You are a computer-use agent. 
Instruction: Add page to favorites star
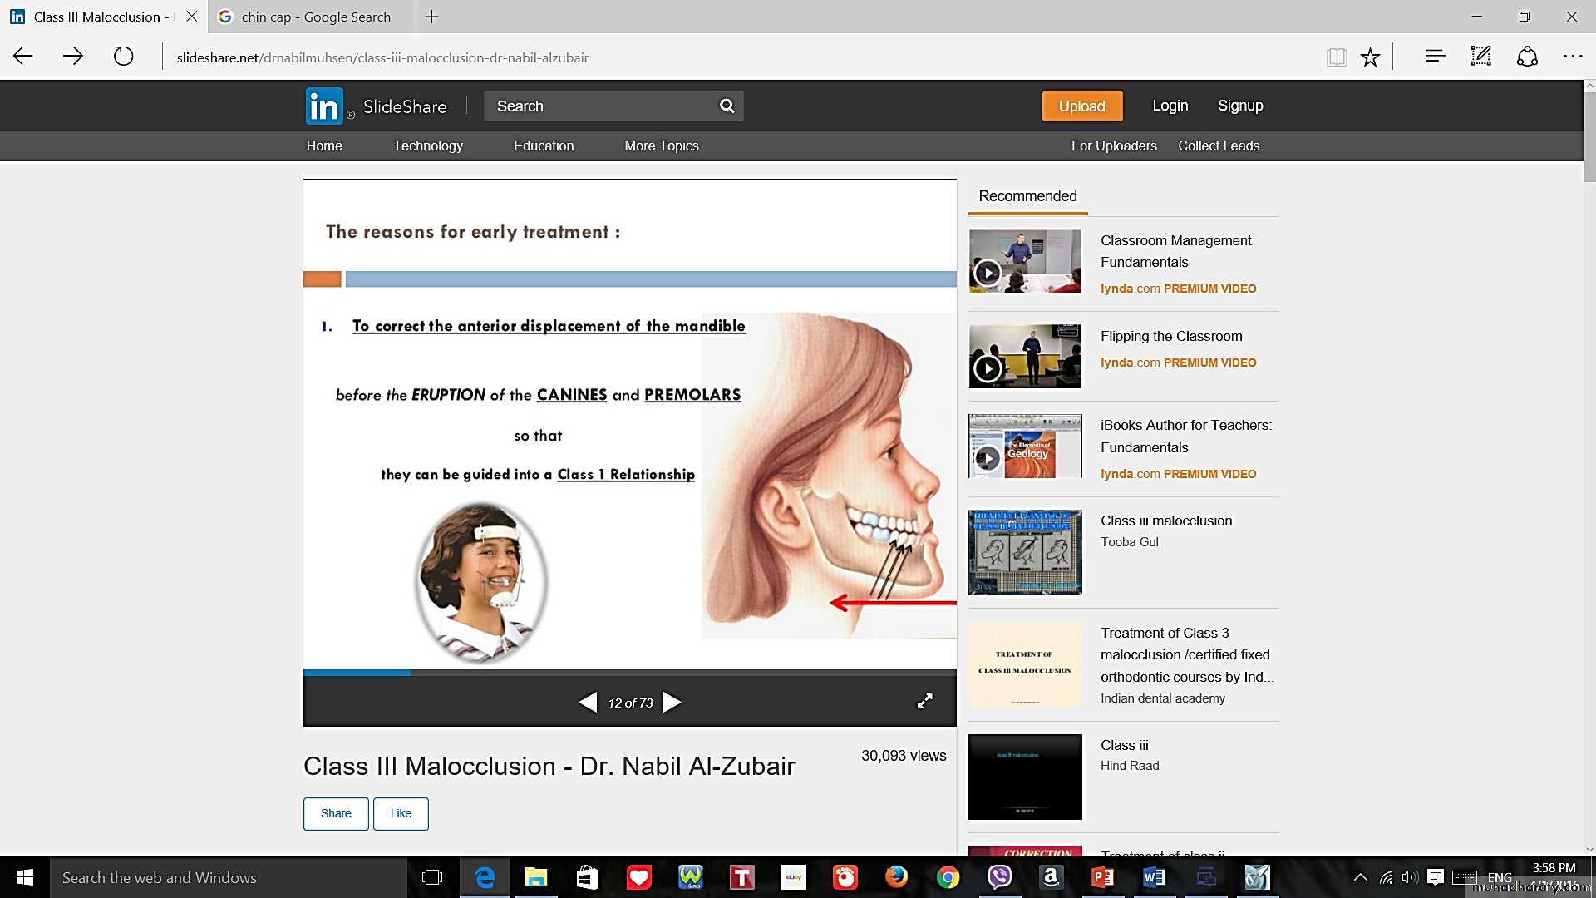click(x=1370, y=57)
